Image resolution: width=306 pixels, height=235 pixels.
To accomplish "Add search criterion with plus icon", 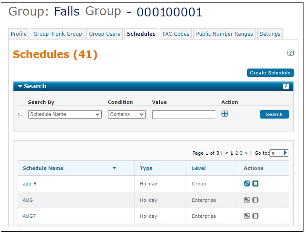I will [x=224, y=114].
